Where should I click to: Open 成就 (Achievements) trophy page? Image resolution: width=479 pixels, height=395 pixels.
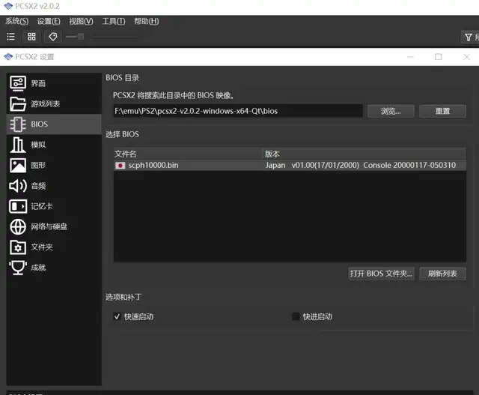tap(37, 267)
